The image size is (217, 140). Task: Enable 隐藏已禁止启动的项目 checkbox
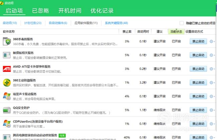(x=181, y=23)
